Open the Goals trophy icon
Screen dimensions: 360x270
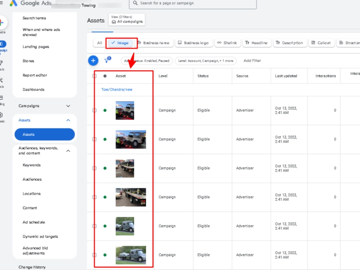(x=1, y=62)
